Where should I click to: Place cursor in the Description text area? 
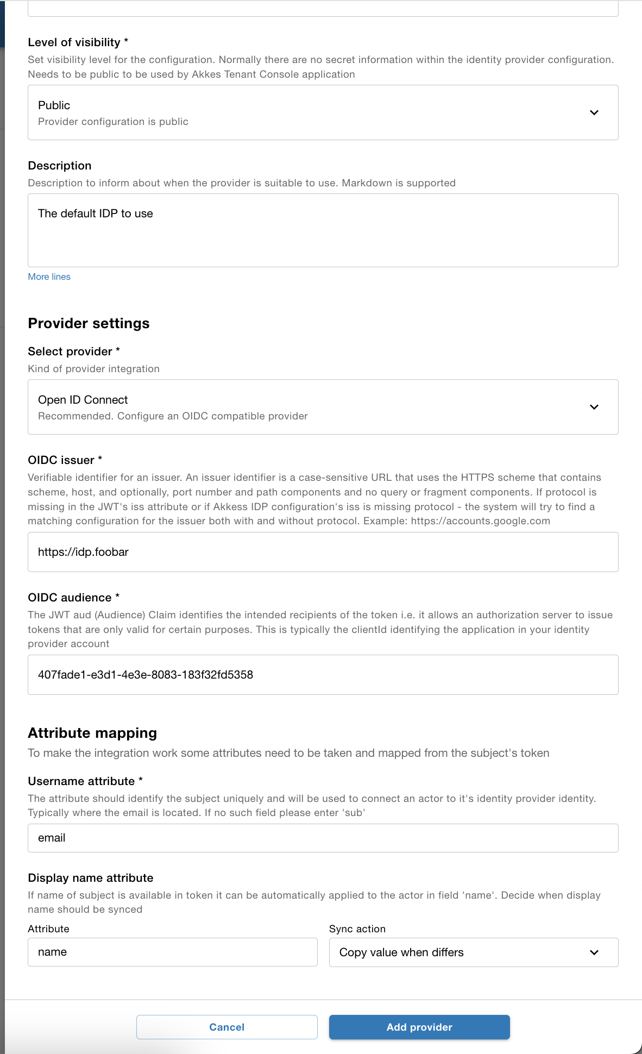pos(323,230)
